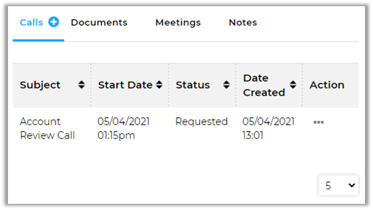373x210 pixels.
Task: Click the Action column header
Action: (x=327, y=85)
